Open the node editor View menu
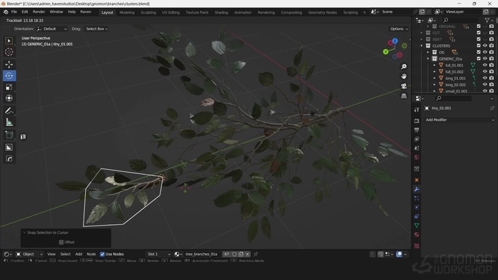 pos(51,254)
